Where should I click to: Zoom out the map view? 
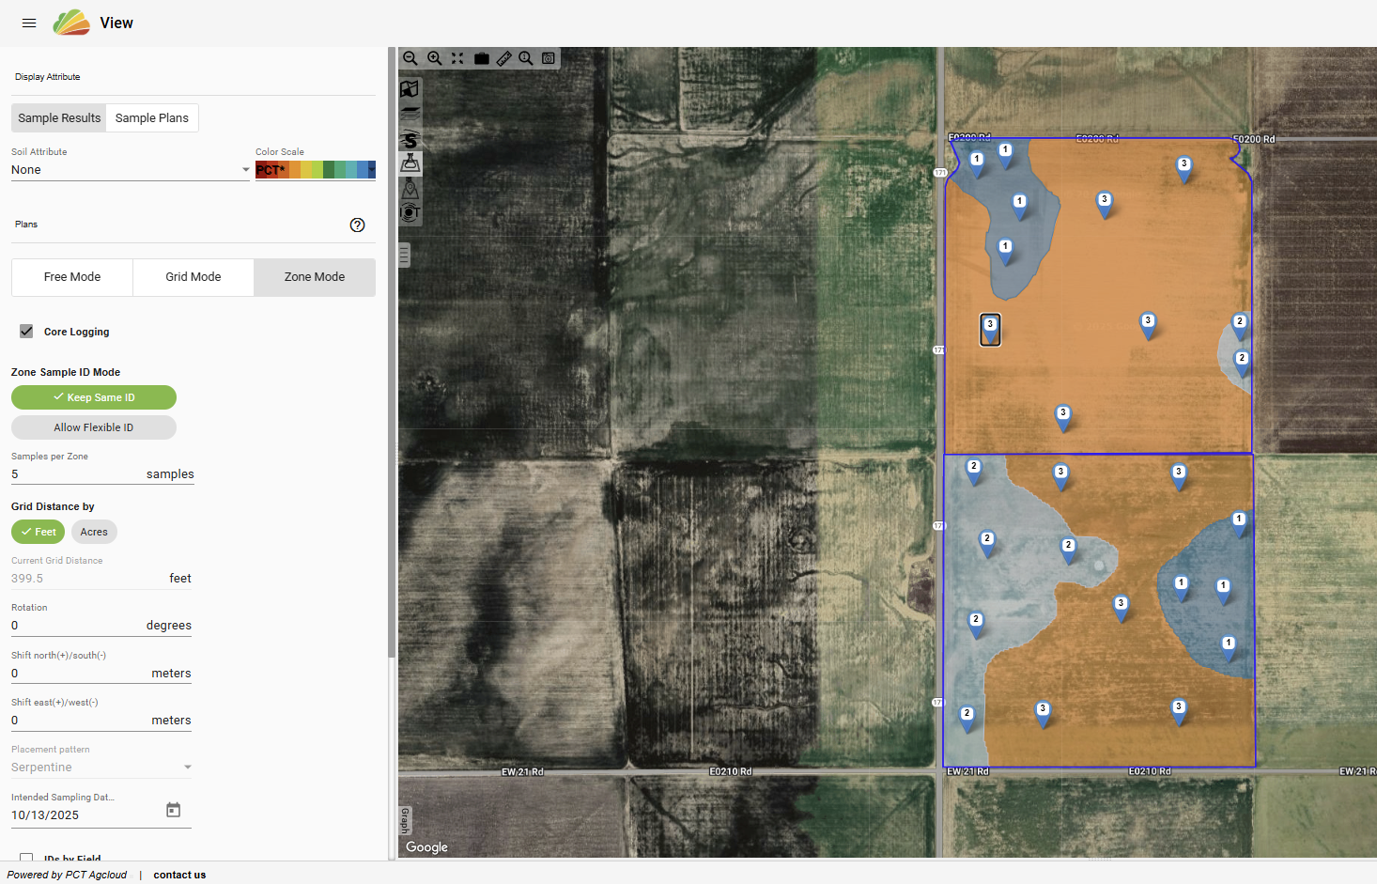click(410, 58)
